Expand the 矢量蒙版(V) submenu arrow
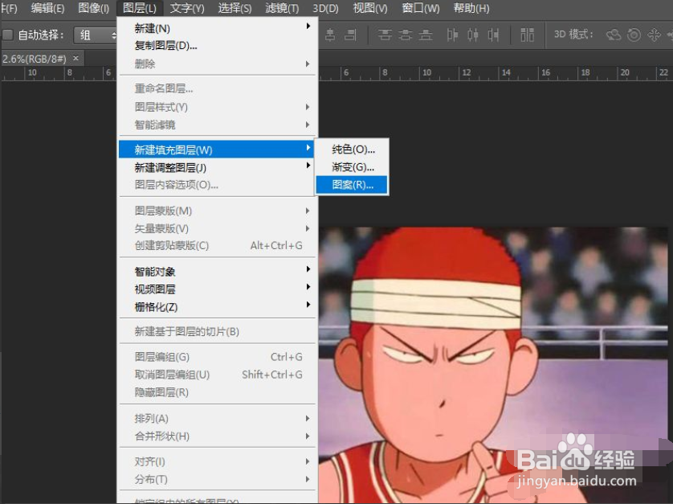The height and width of the screenshot is (504, 673). click(x=308, y=228)
